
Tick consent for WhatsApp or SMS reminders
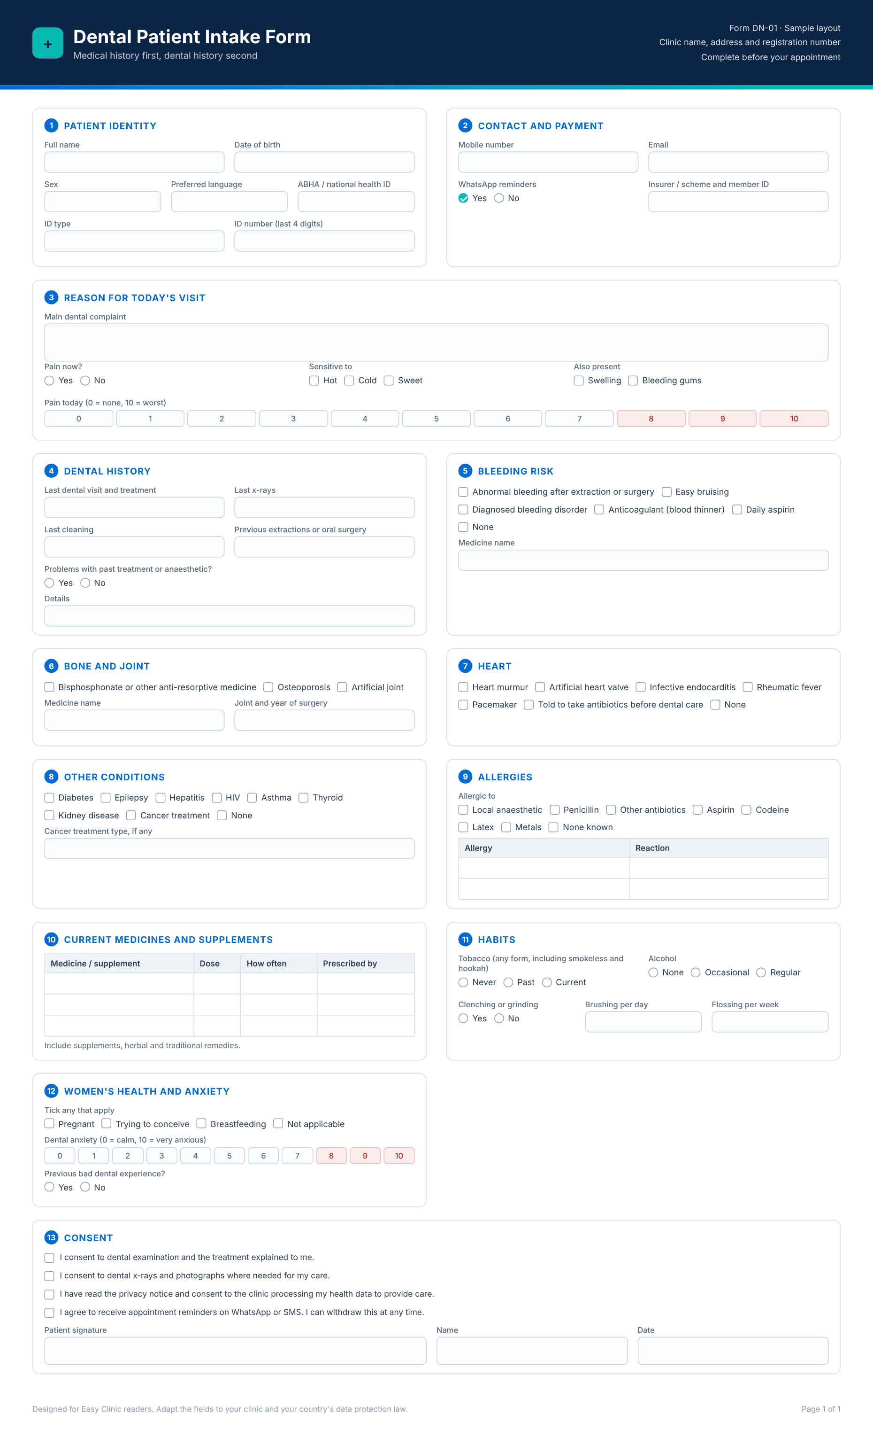click(x=50, y=1313)
